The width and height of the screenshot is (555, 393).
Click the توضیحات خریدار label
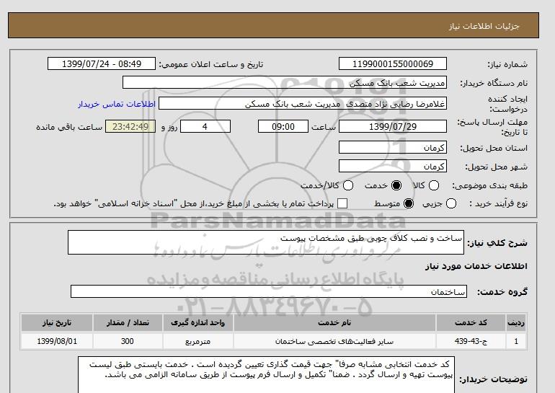coord(494,379)
